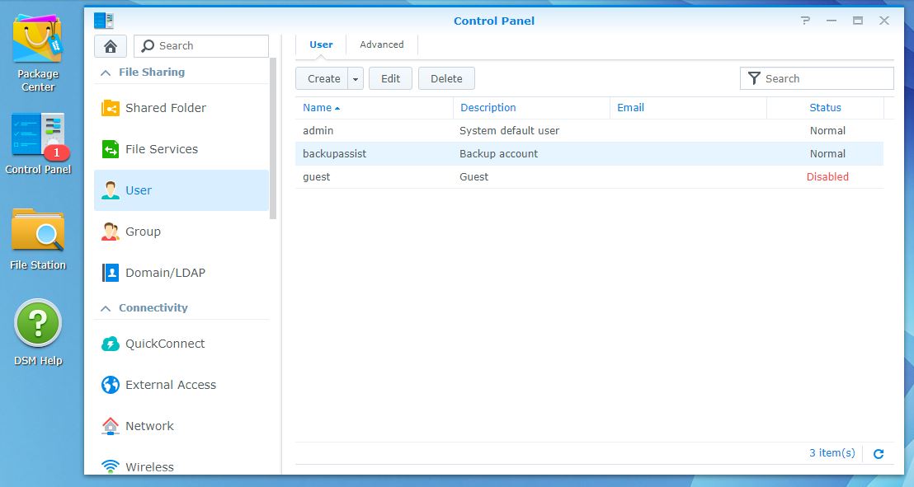Image resolution: width=914 pixels, height=487 pixels.
Task: Click the Group sidebar icon
Action: click(x=111, y=232)
